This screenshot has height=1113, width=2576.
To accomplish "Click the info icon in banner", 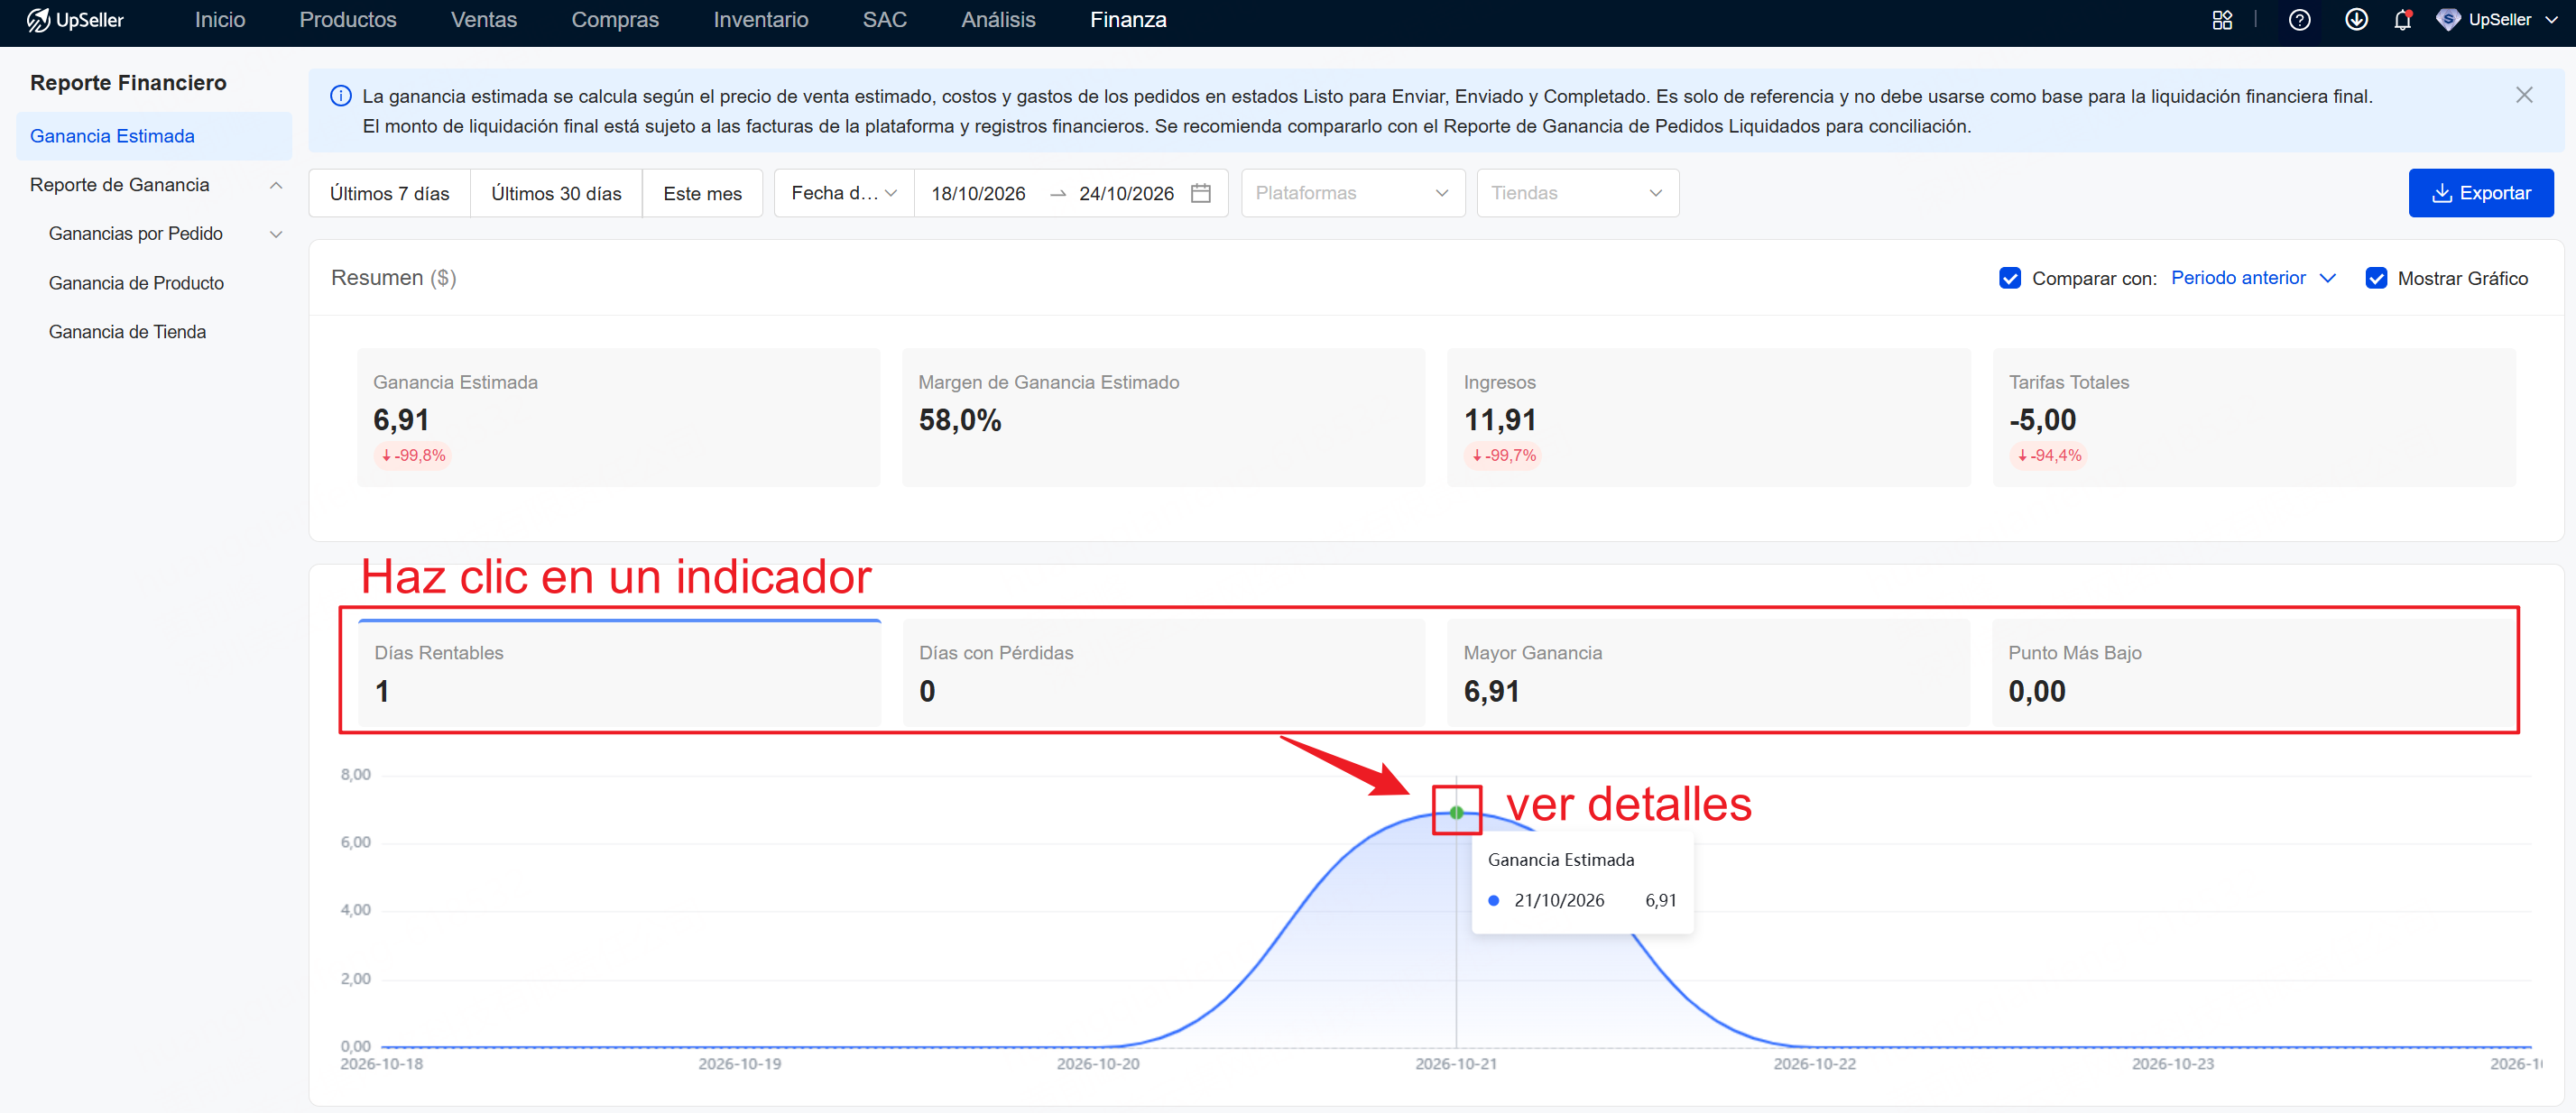I will 341,96.
